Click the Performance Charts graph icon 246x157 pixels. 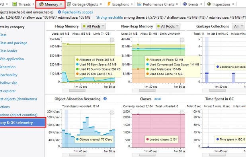point(139,4)
